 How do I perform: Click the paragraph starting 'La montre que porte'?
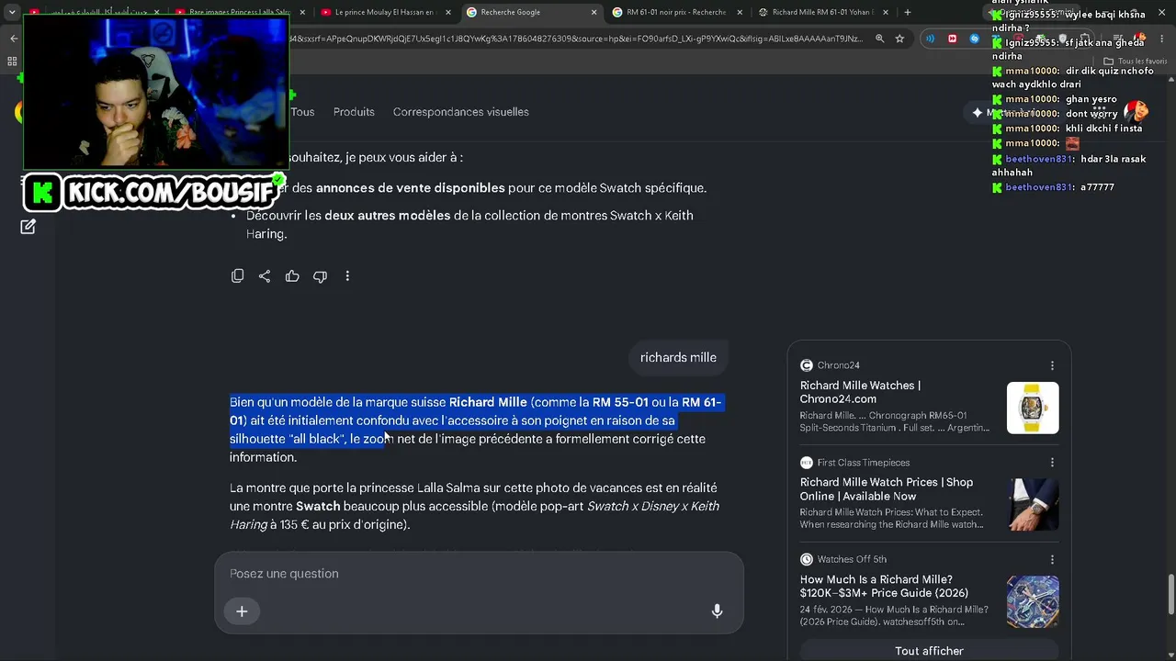click(474, 506)
